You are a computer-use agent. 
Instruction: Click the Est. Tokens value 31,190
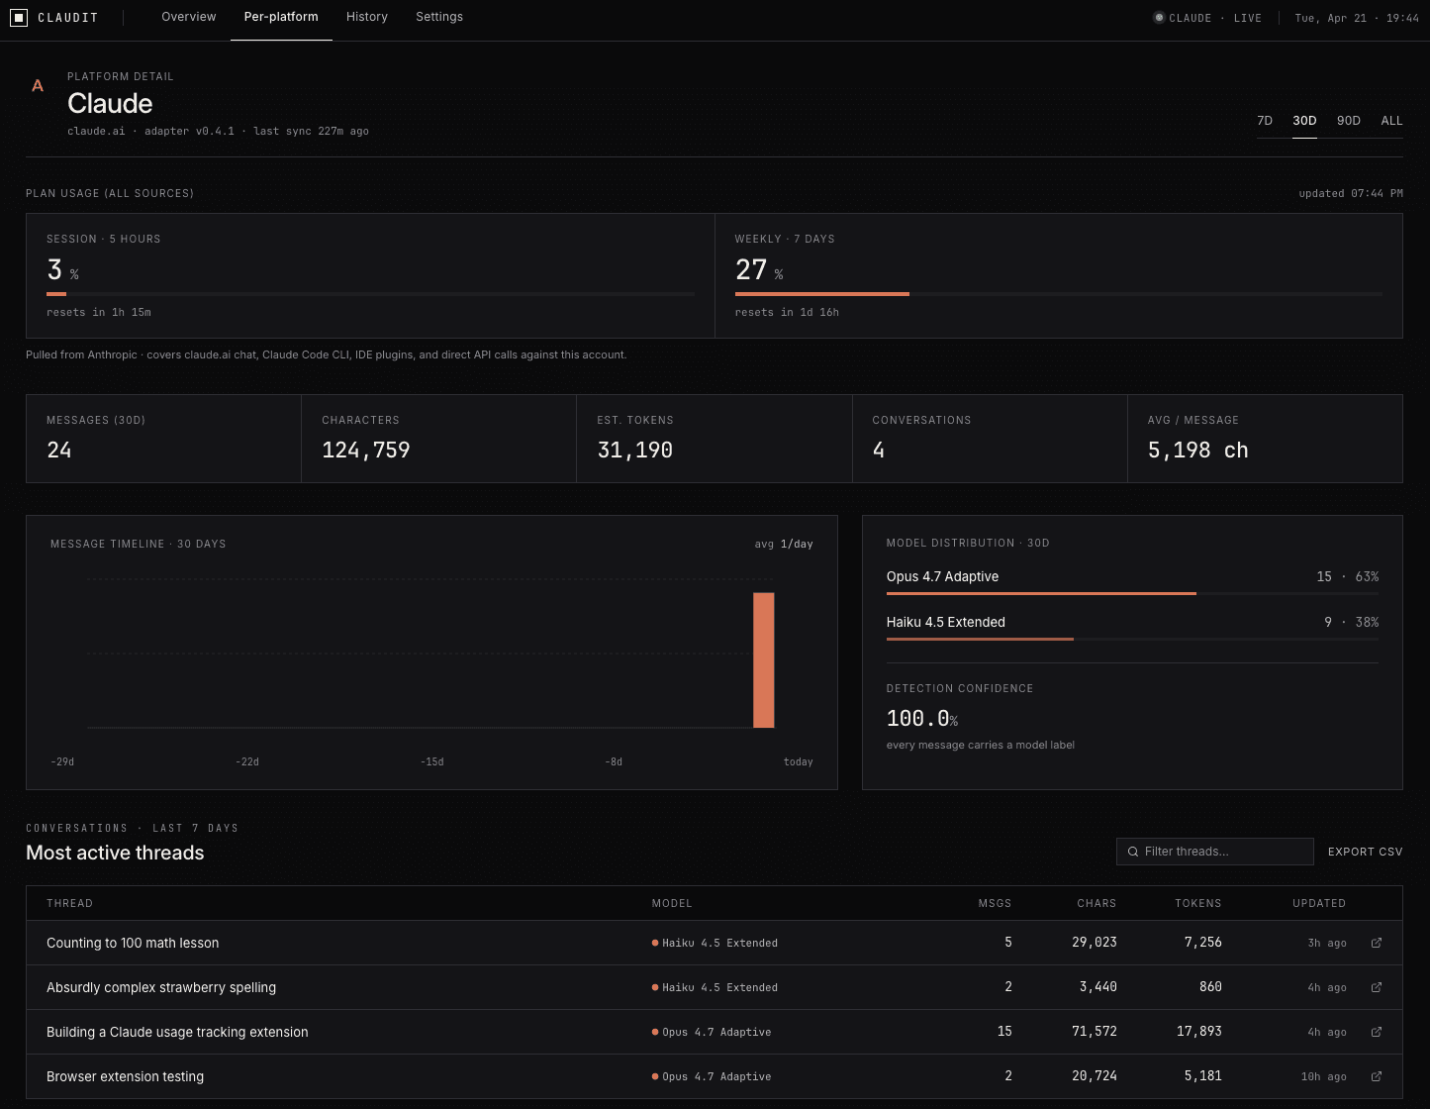(635, 451)
